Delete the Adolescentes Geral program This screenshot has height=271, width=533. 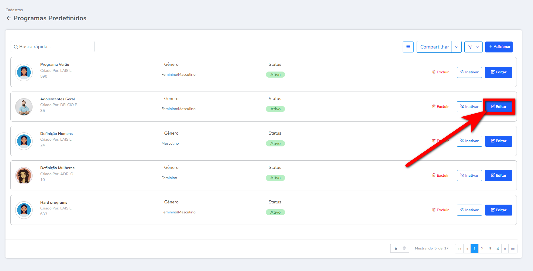[x=440, y=107]
